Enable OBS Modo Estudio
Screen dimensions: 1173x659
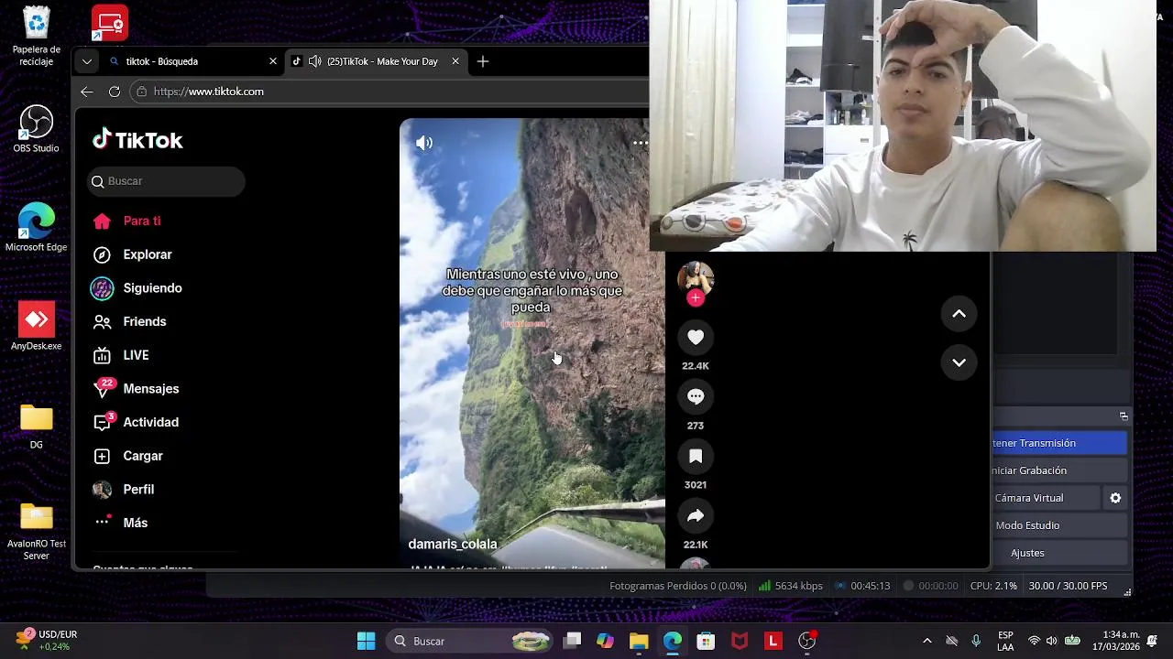click(x=1059, y=525)
